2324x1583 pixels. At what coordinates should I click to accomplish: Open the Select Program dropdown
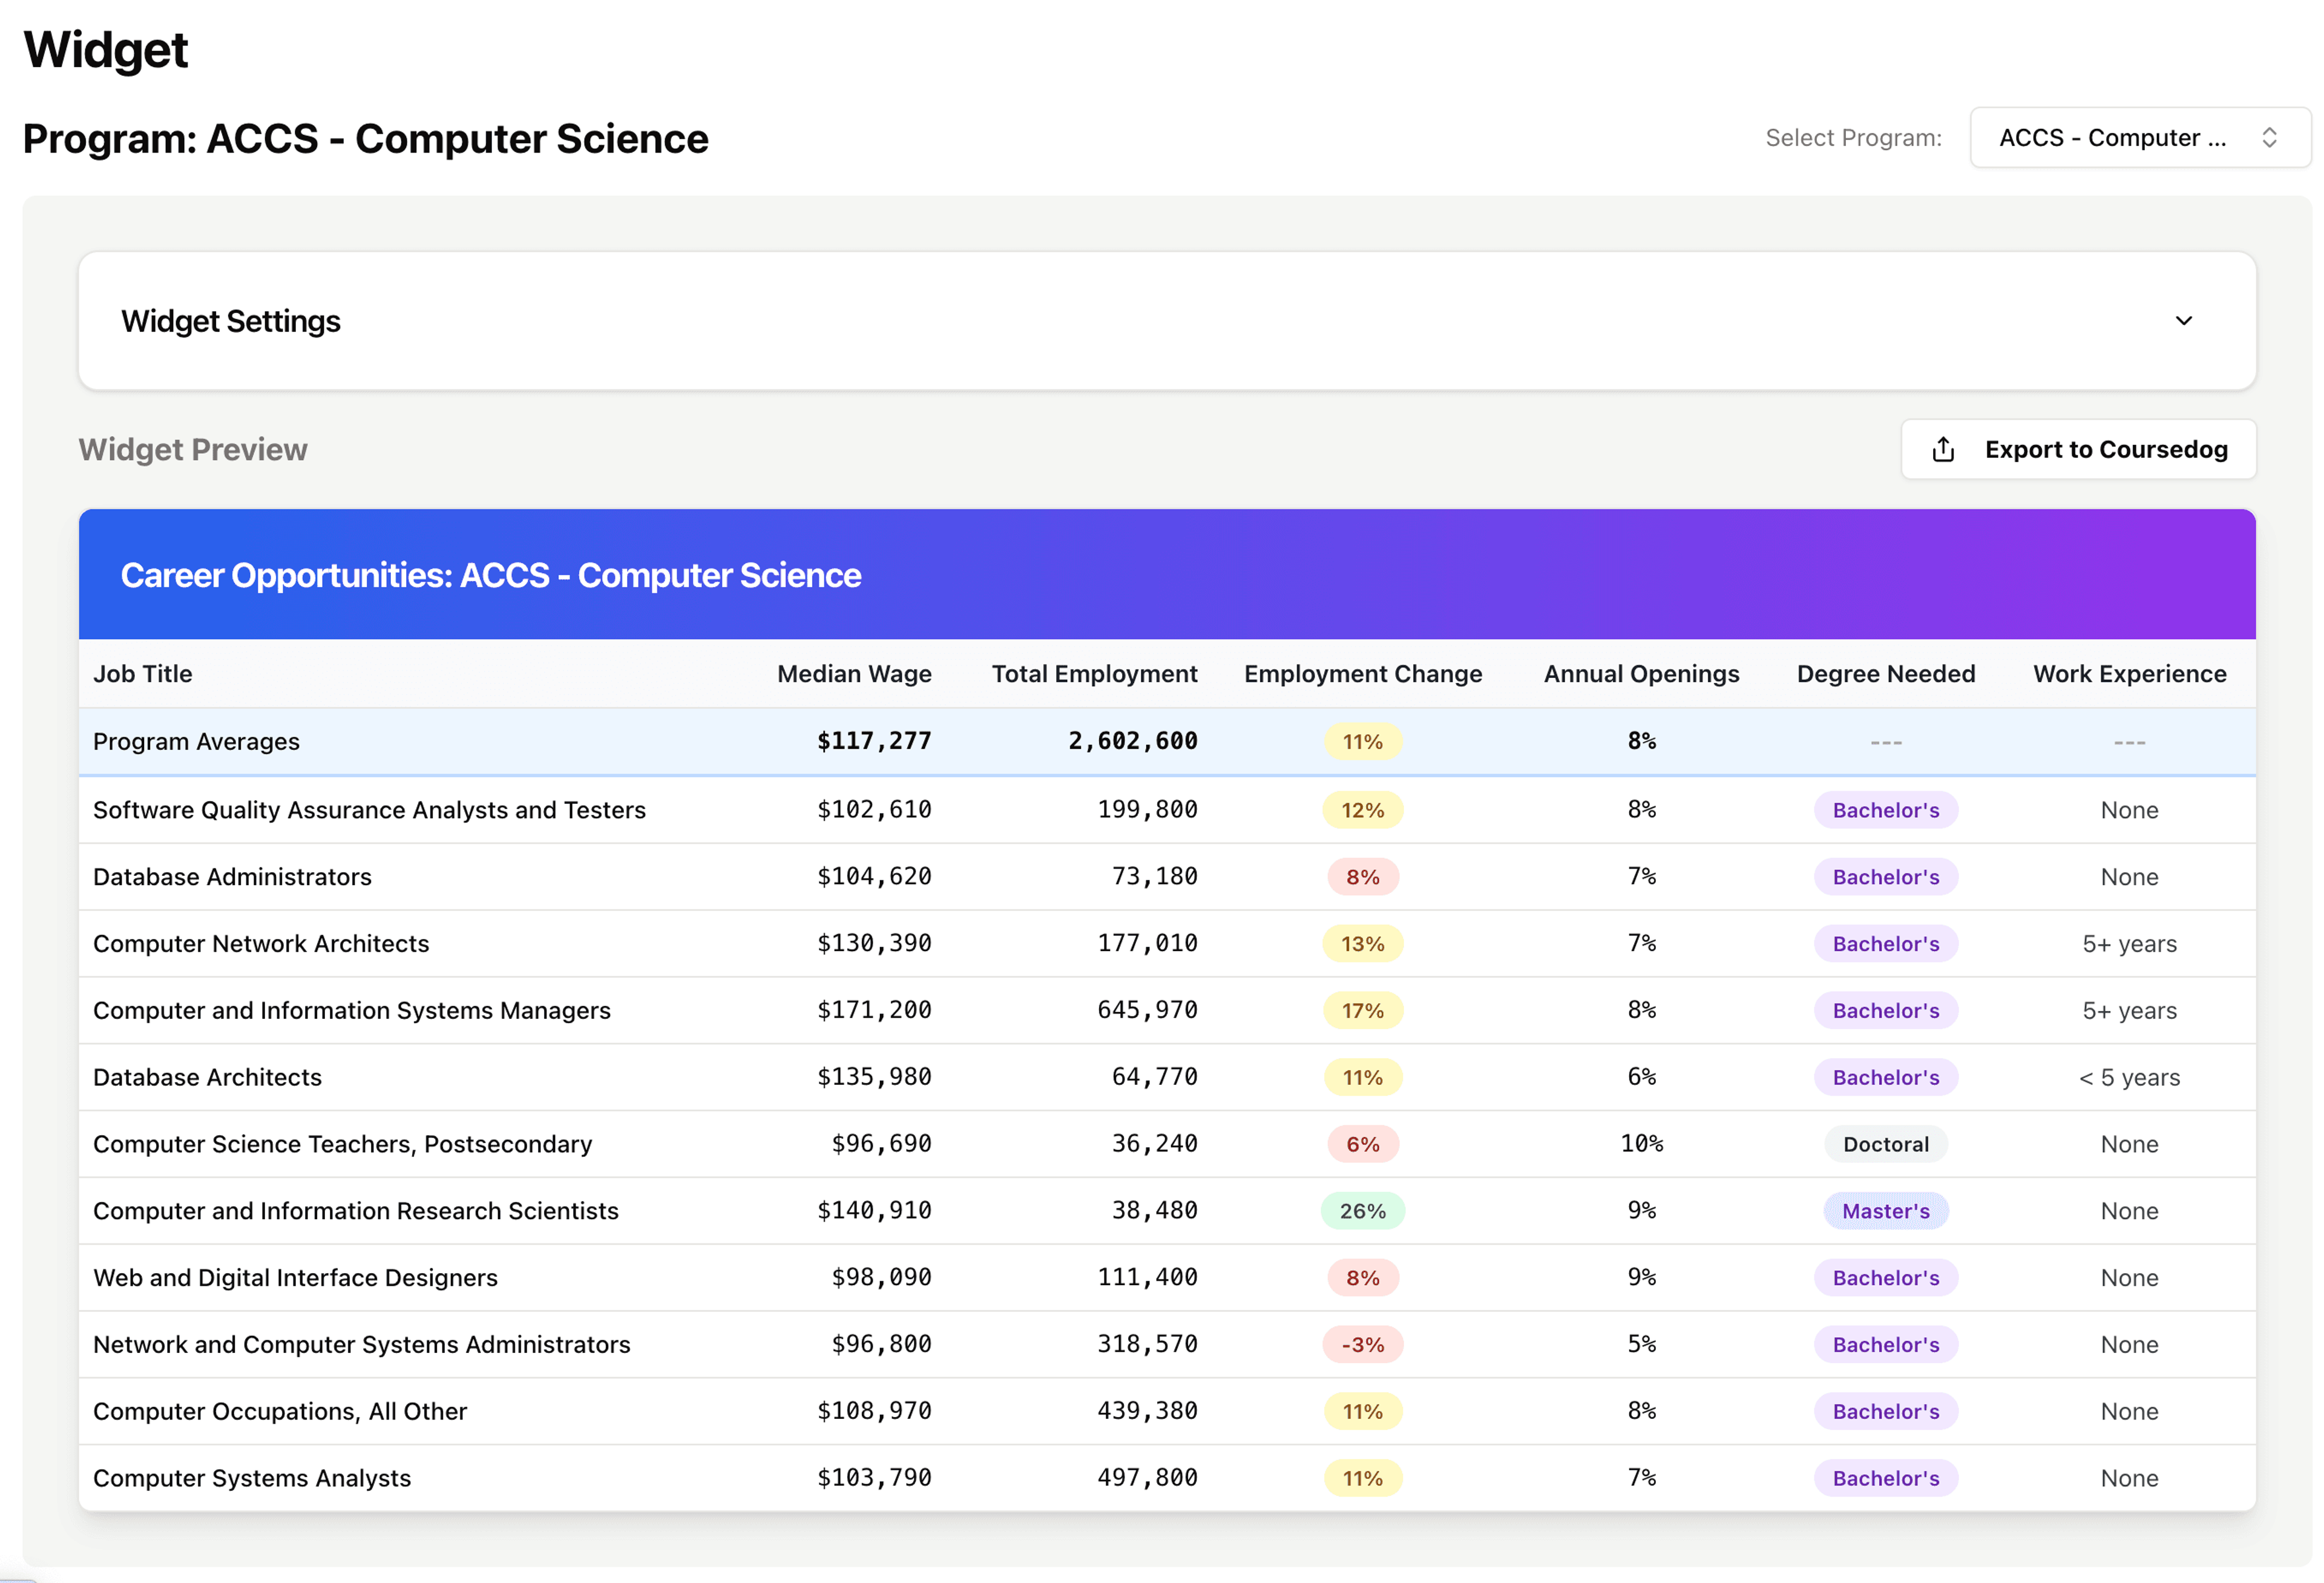click(2139, 138)
